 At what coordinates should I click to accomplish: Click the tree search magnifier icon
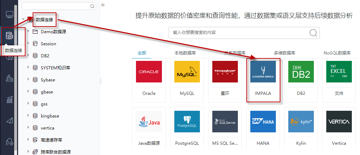click(92, 6)
